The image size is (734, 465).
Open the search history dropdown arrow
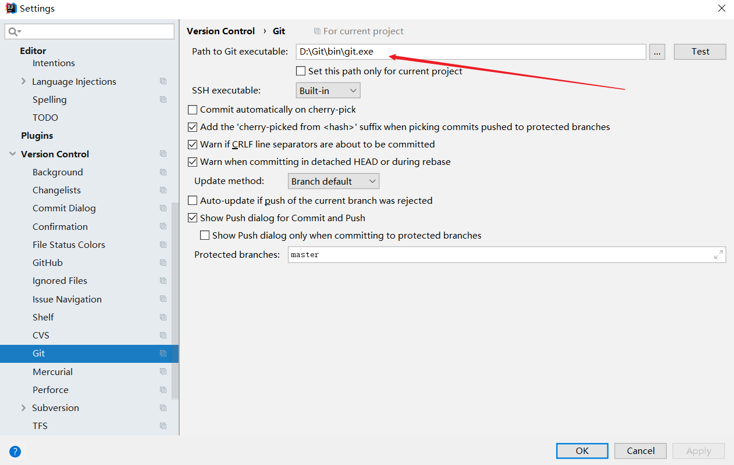pos(19,32)
